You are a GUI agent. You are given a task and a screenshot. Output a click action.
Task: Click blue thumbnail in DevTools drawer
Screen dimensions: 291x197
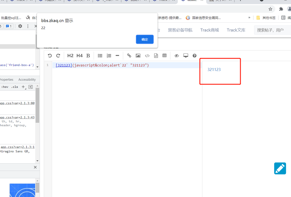pos(22,190)
